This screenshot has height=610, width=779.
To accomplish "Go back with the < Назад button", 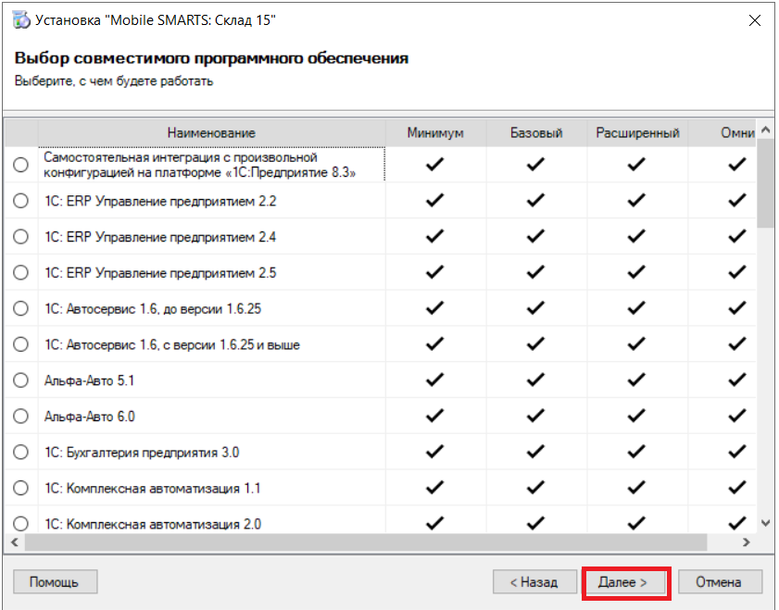I will (x=534, y=581).
